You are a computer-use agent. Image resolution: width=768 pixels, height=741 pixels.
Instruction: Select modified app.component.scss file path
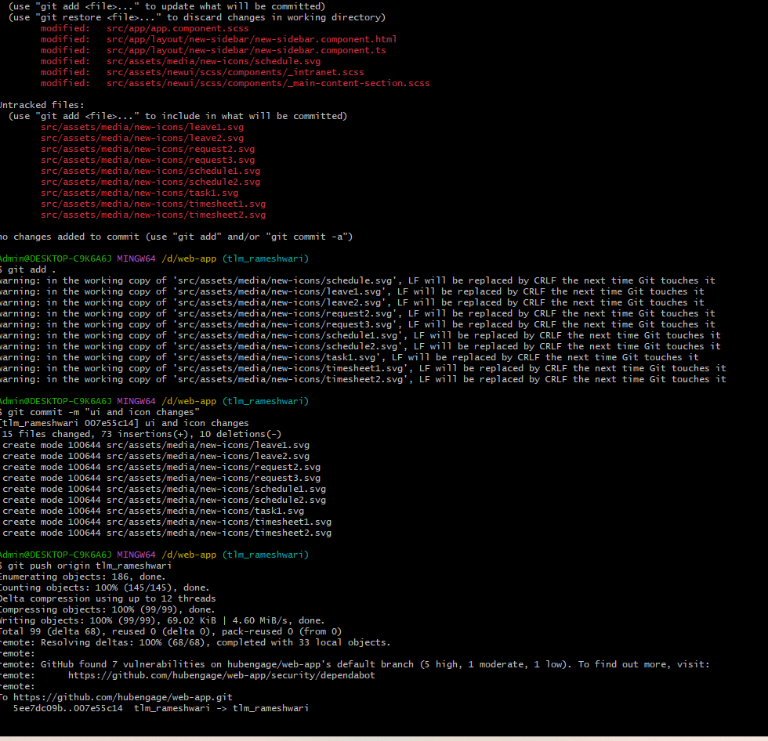coord(178,28)
